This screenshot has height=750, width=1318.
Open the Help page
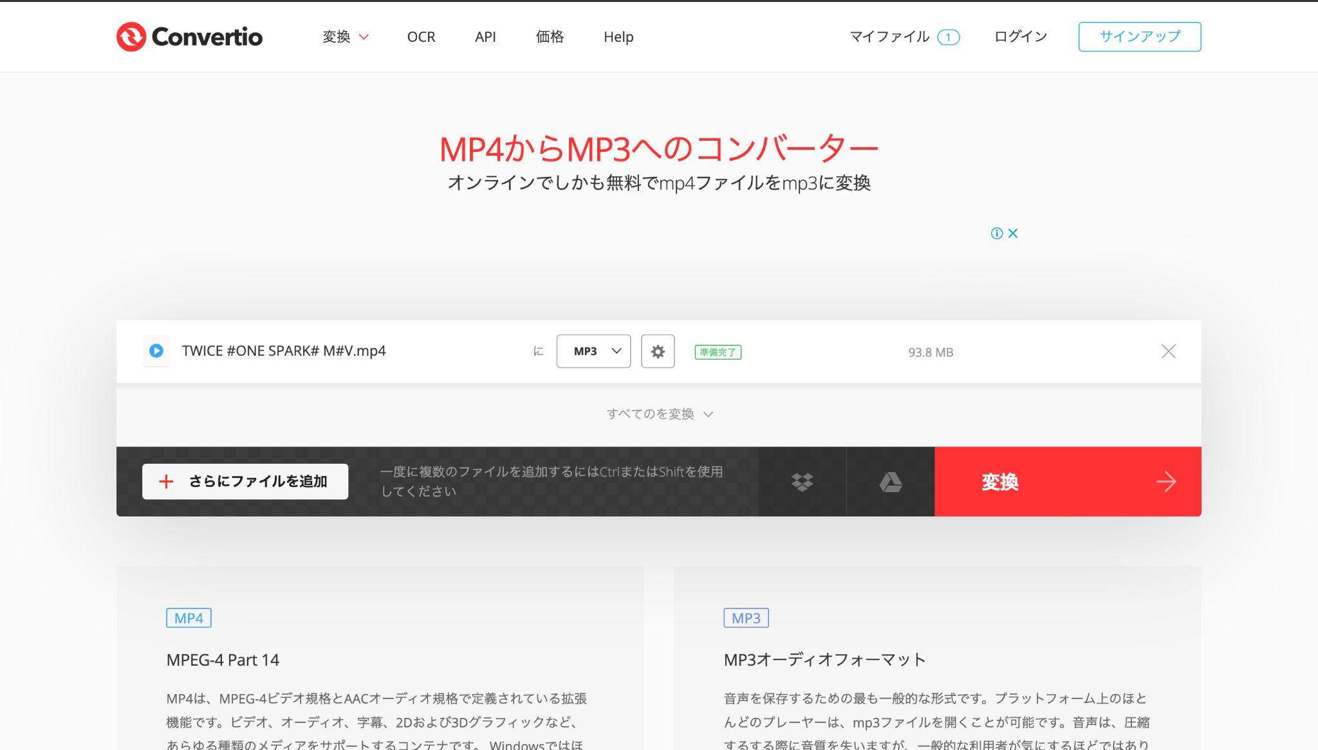pos(618,37)
